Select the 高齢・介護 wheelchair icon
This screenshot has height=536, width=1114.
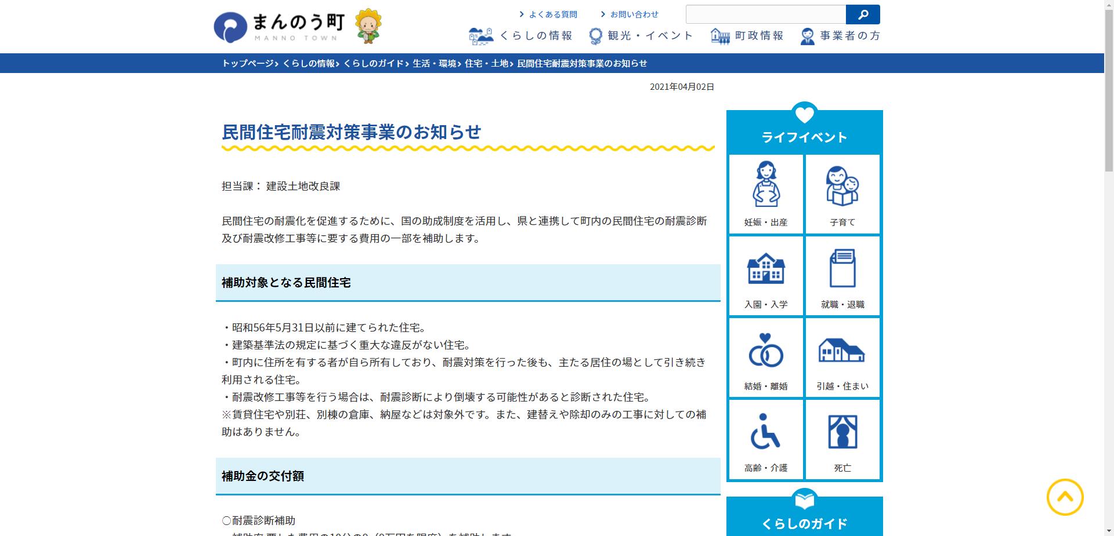tap(765, 437)
